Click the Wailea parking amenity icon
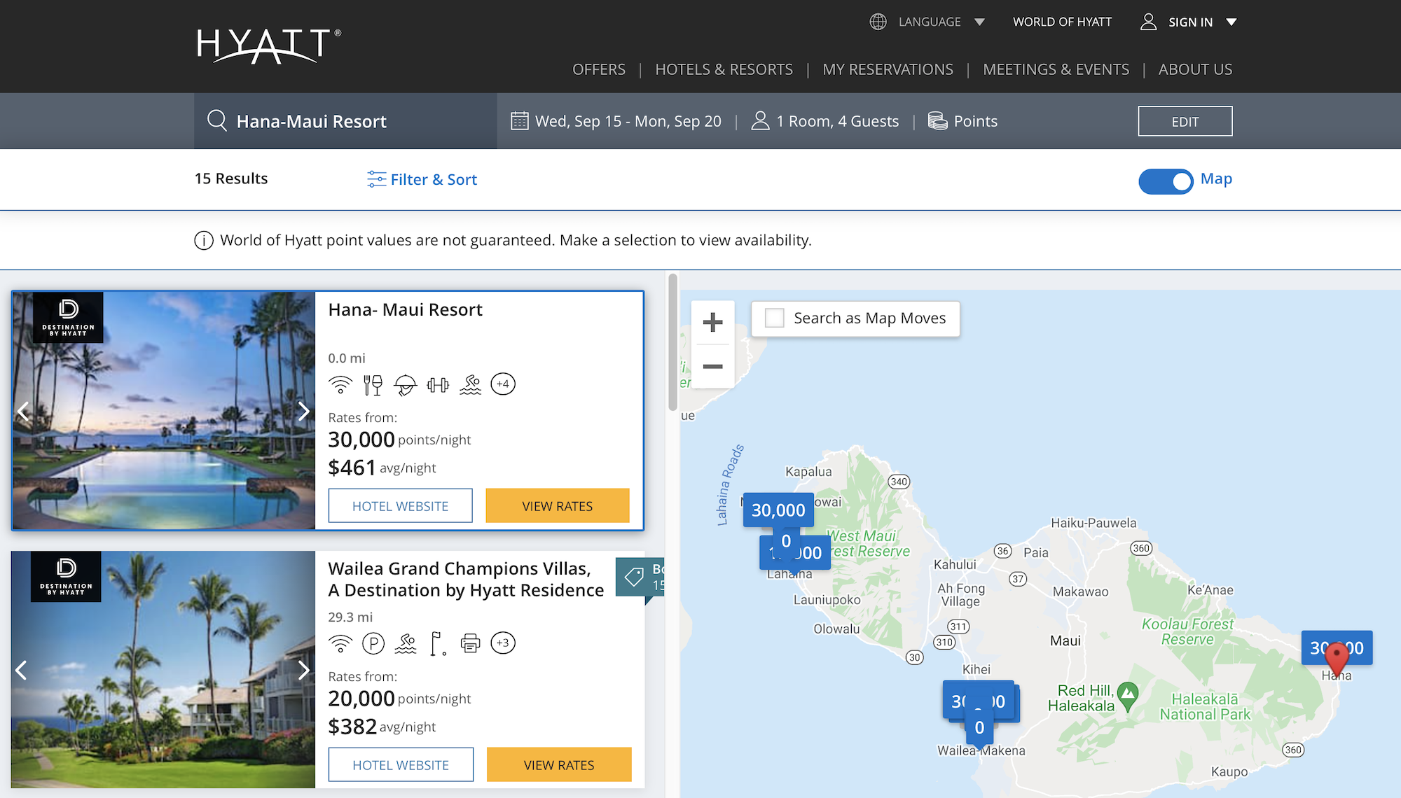Viewport: 1401px width, 798px height. click(x=373, y=643)
